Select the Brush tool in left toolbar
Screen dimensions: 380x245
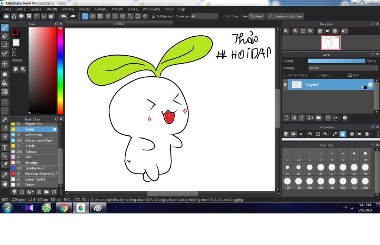(x=4, y=27)
